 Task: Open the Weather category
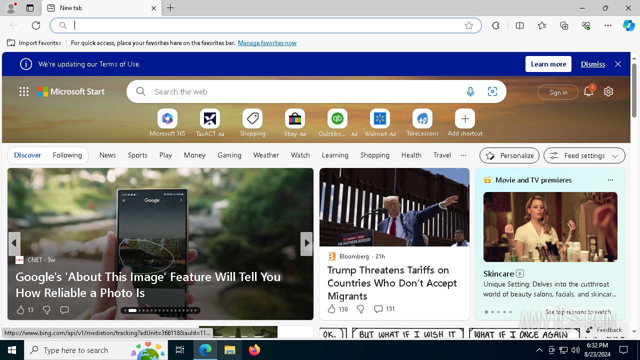[266, 155]
